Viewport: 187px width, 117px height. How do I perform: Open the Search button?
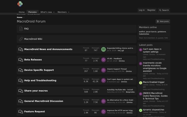pos(164,10)
